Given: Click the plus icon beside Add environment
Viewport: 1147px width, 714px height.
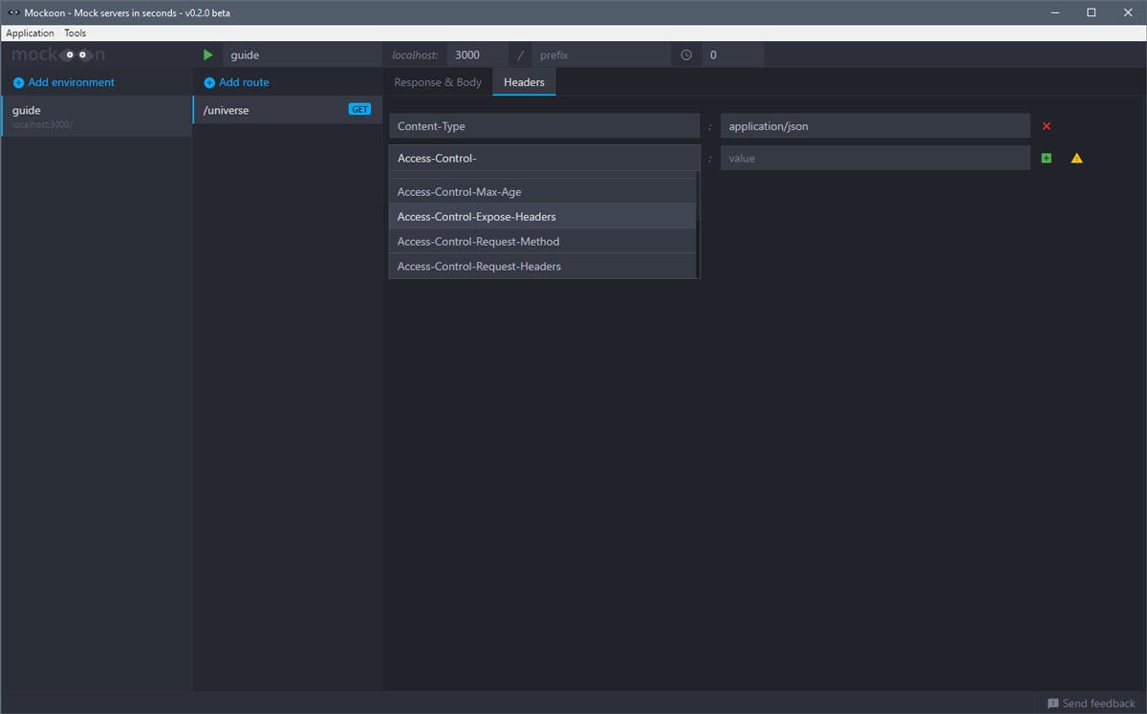Looking at the screenshot, I should coord(18,83).
